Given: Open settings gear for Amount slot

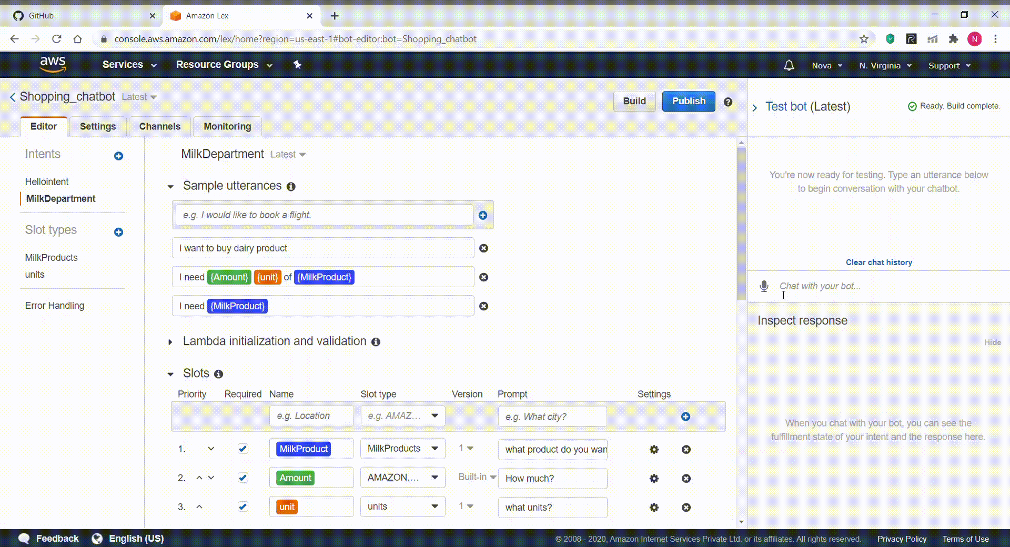Looking at the screenshot, I should pyautogui.click(x=654, y=478).
